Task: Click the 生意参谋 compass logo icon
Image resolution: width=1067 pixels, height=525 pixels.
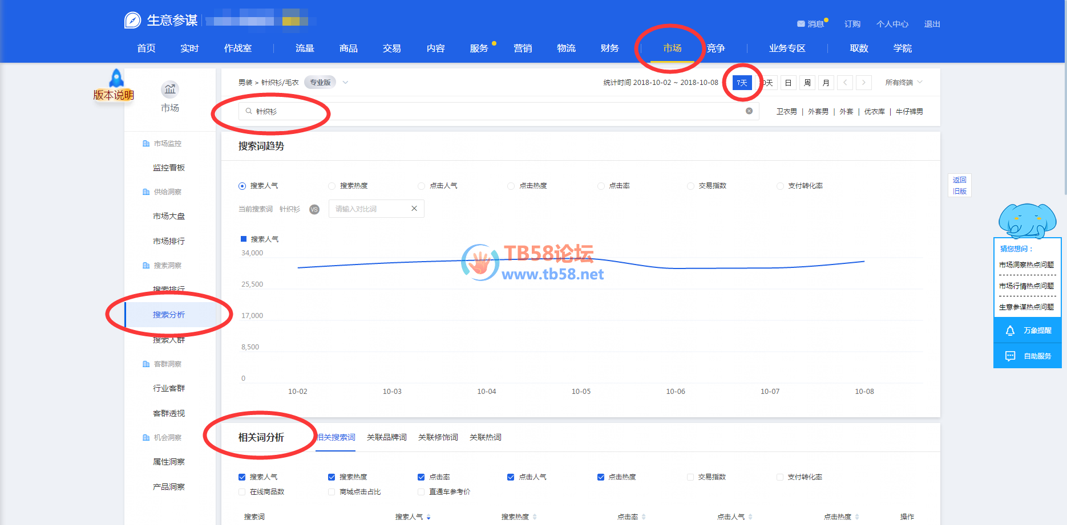Action: pos(132,21)
